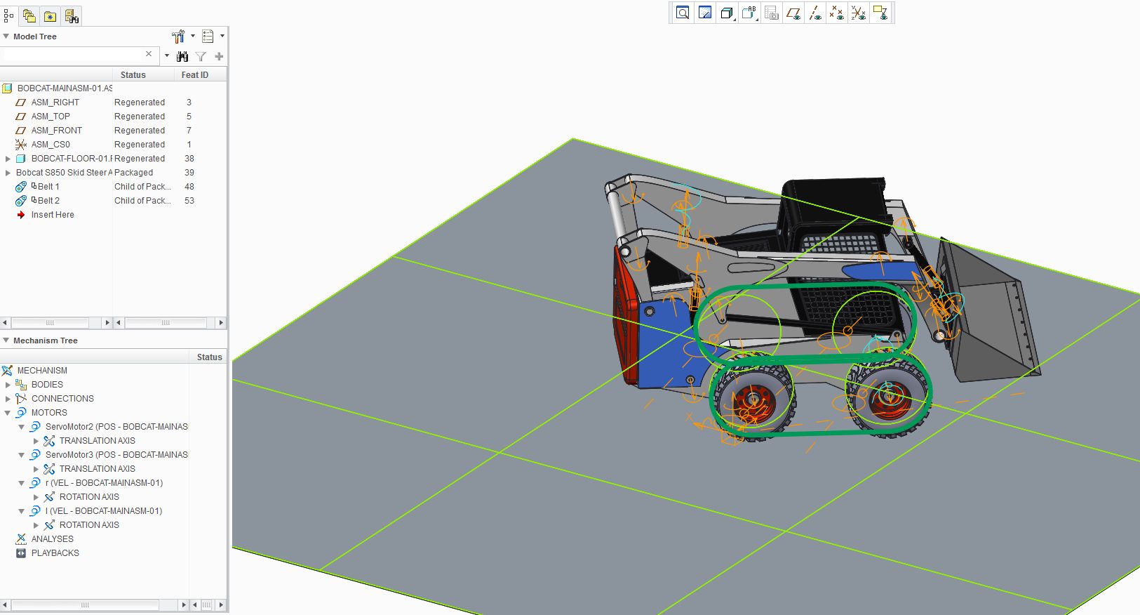Toggle datum point display
This screenshot has width=1140, height=615.
pos(837,13)
